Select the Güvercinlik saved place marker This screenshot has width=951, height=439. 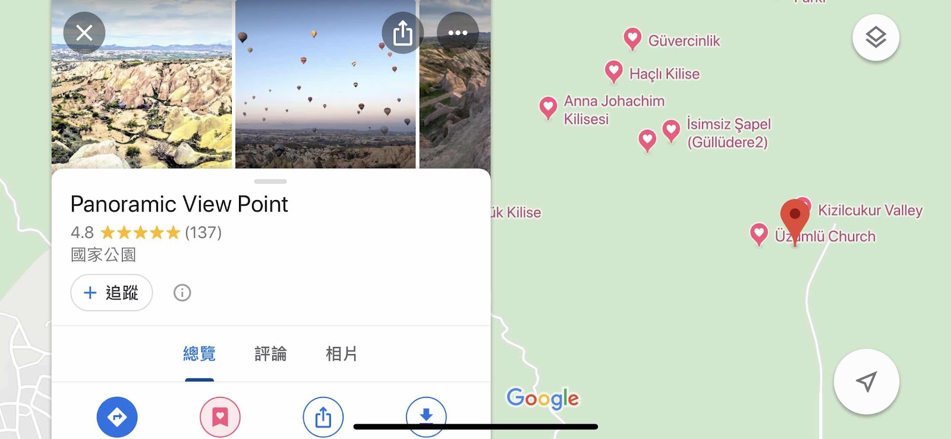point(632,39)
